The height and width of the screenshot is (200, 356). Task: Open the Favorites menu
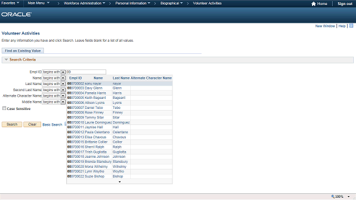(10, 3)
